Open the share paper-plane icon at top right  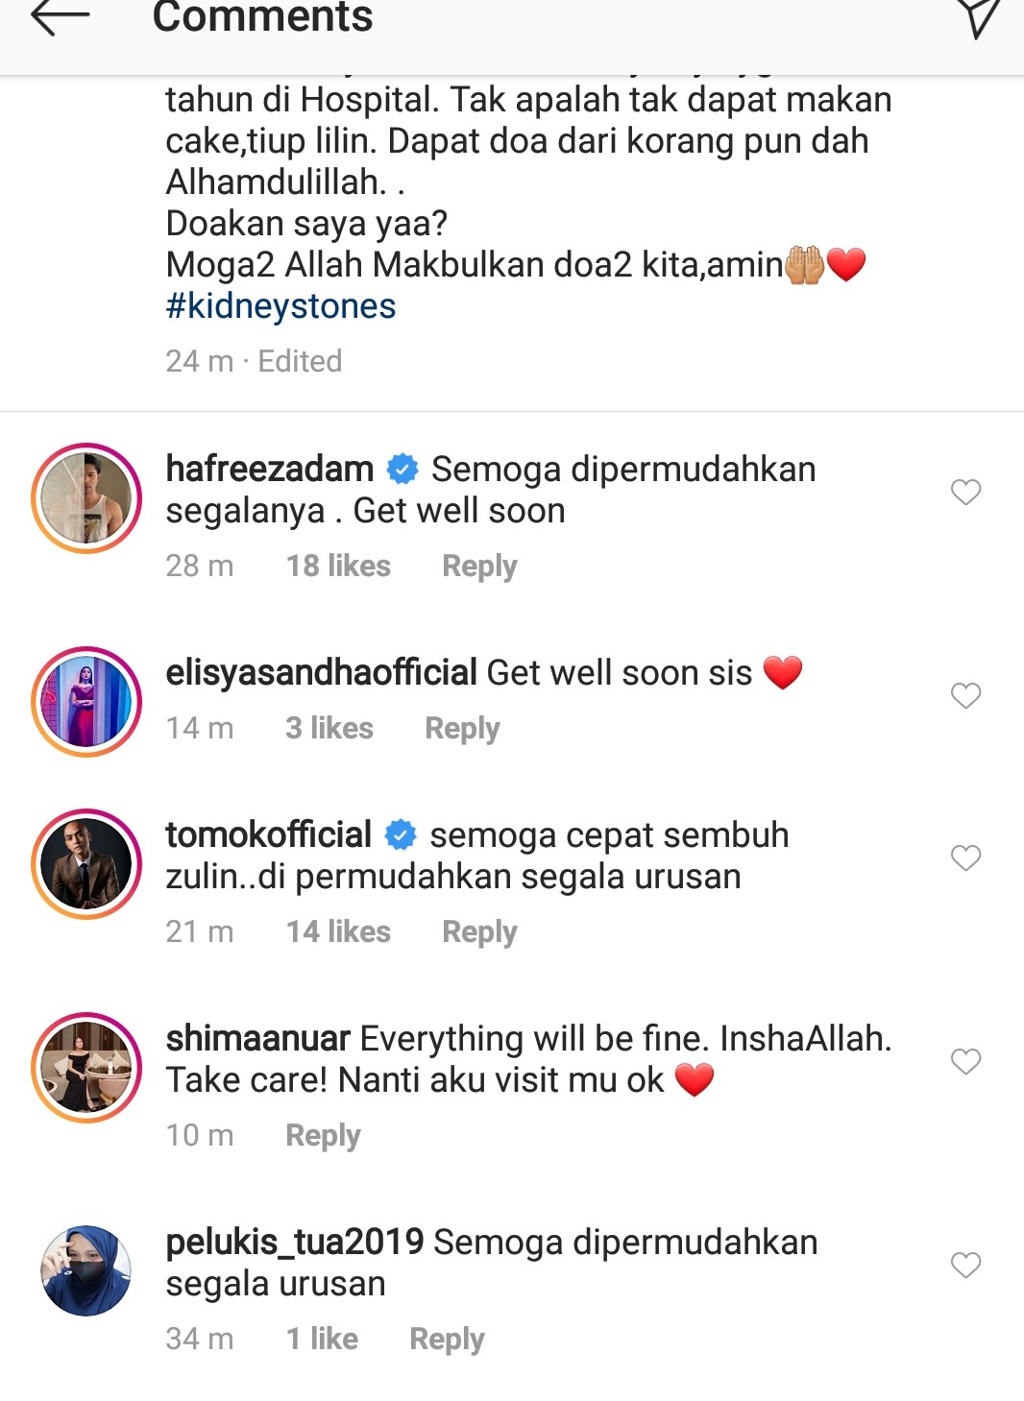[979, 17]
